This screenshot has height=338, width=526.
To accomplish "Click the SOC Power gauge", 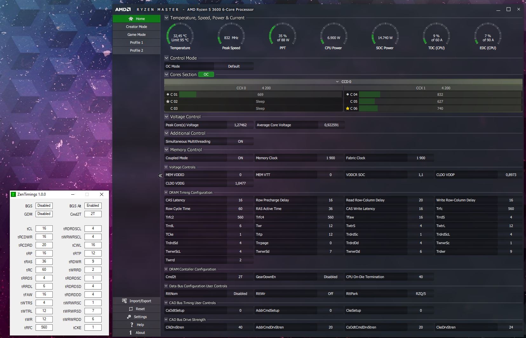I will [385, 36].
